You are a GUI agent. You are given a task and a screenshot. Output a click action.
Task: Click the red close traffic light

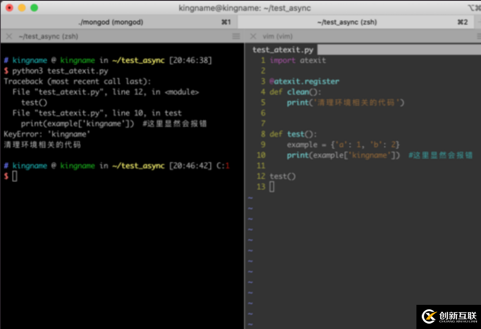9,8
